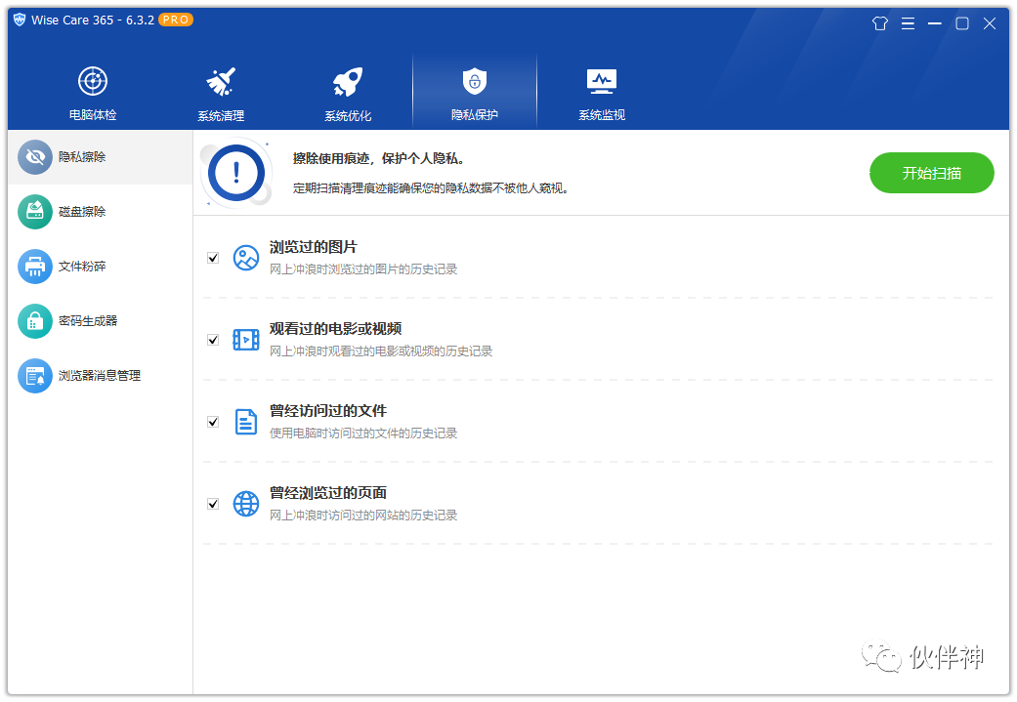Click the green 开始扫描 scan button
Viewport: 1017px width, 702px height.
[x=930, y=172]
